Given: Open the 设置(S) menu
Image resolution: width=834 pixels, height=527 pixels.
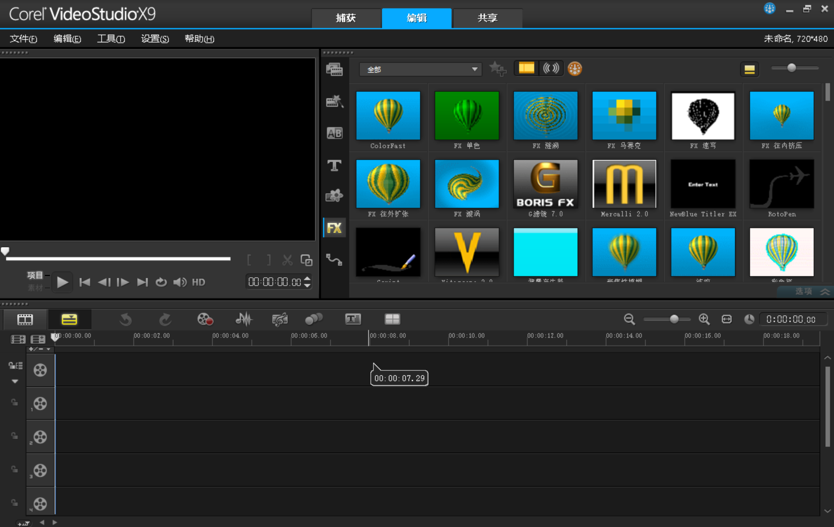Looking at the screenshot, I should pyautogui.click(x=155, y=39).
